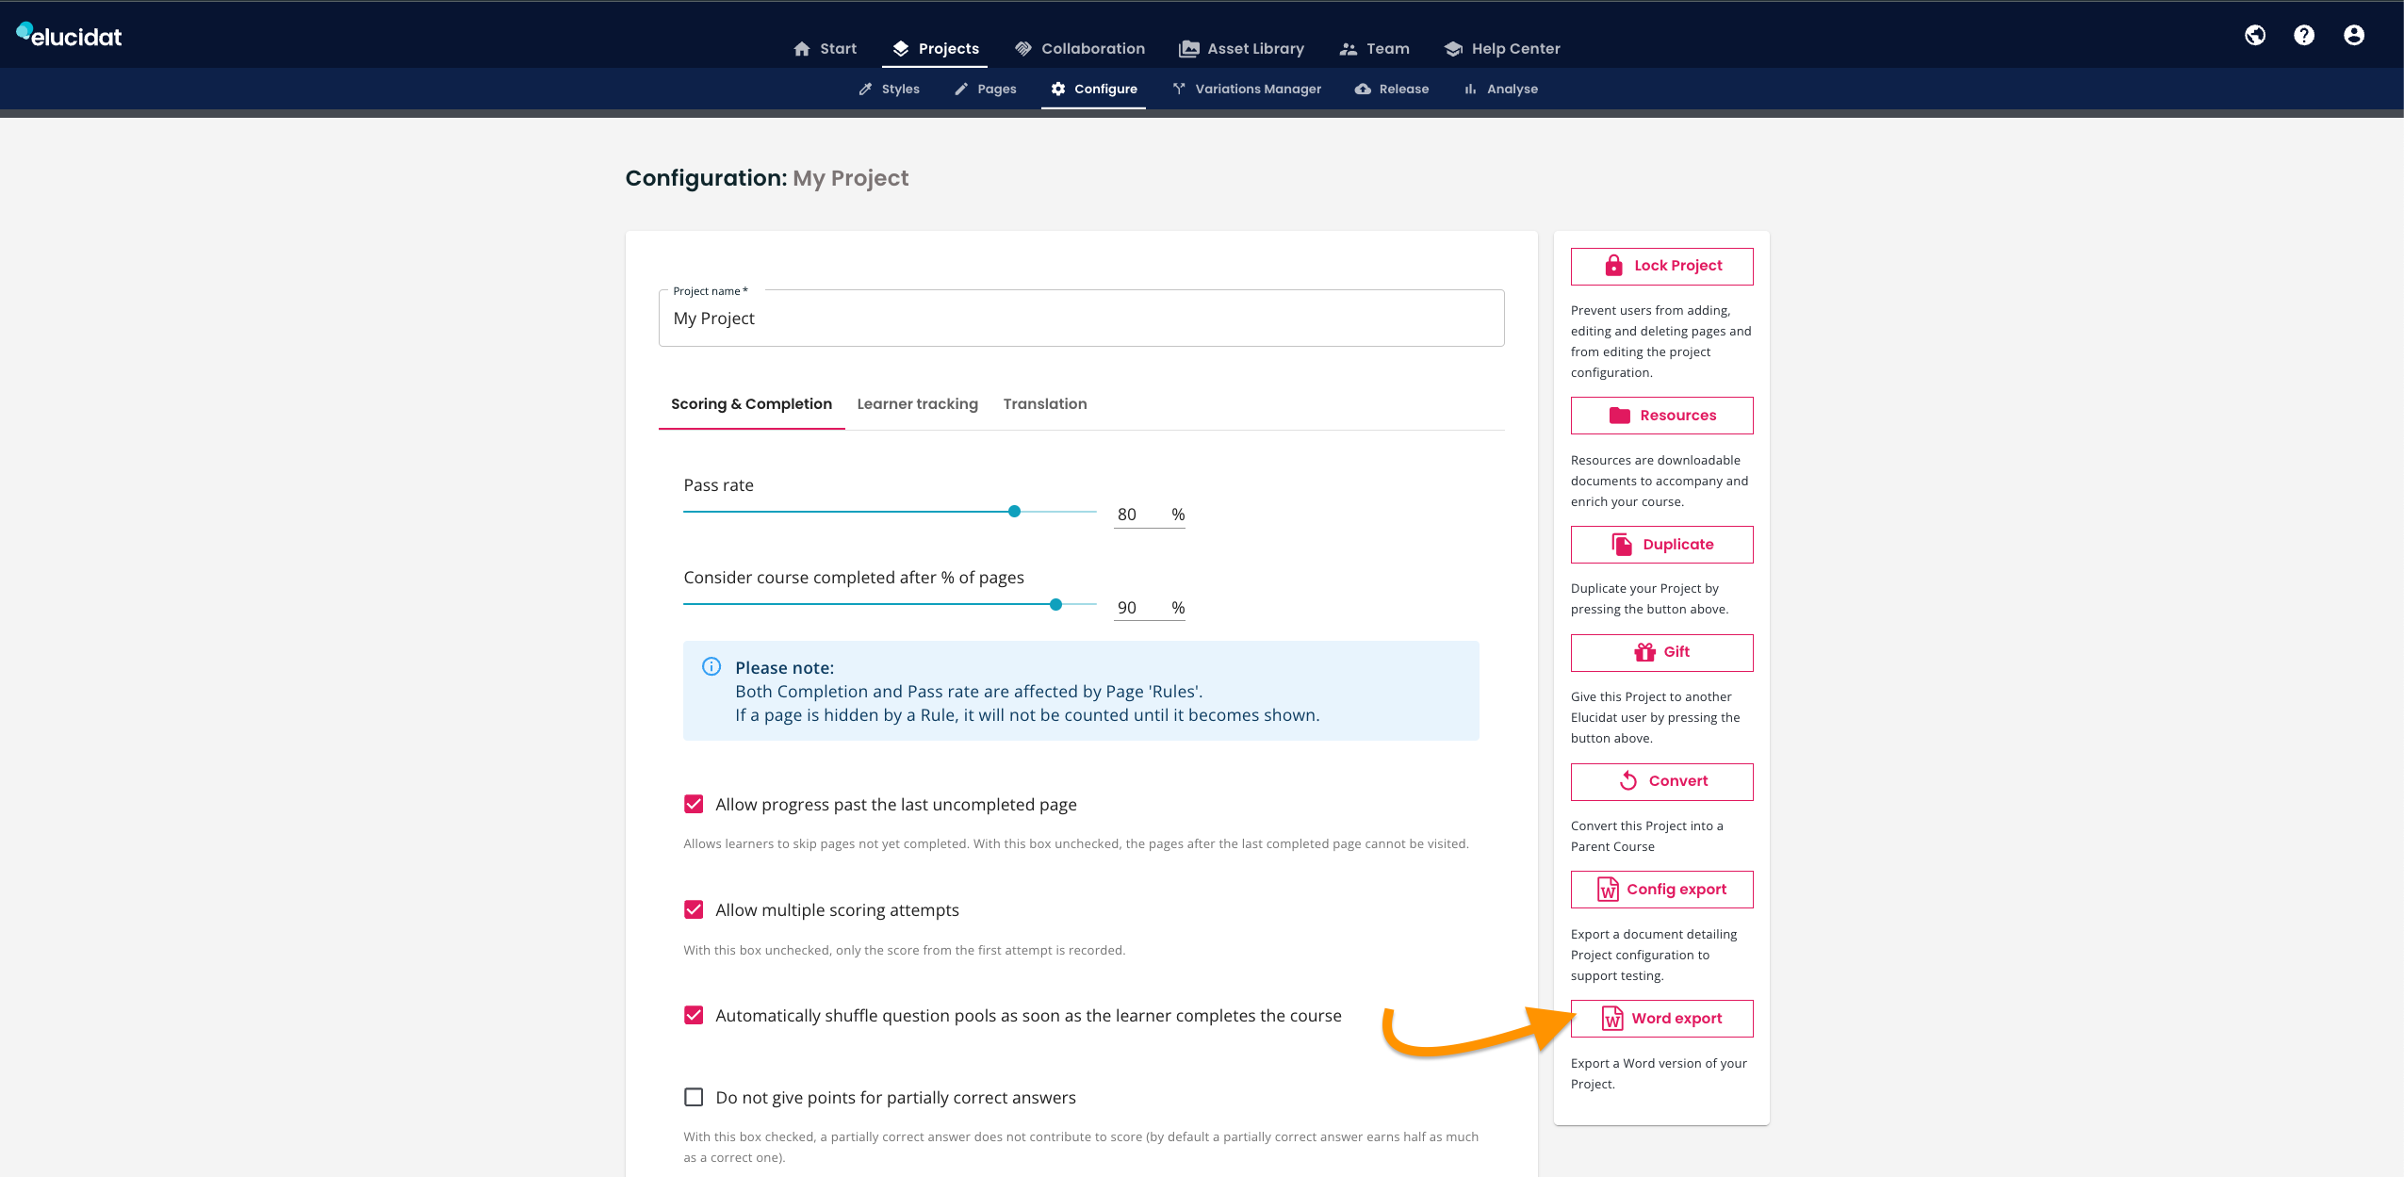The width and height of the screenshot is (2404, 1177).
Task: Click the Elucidat logo
Action: click(x=70, y=36)
